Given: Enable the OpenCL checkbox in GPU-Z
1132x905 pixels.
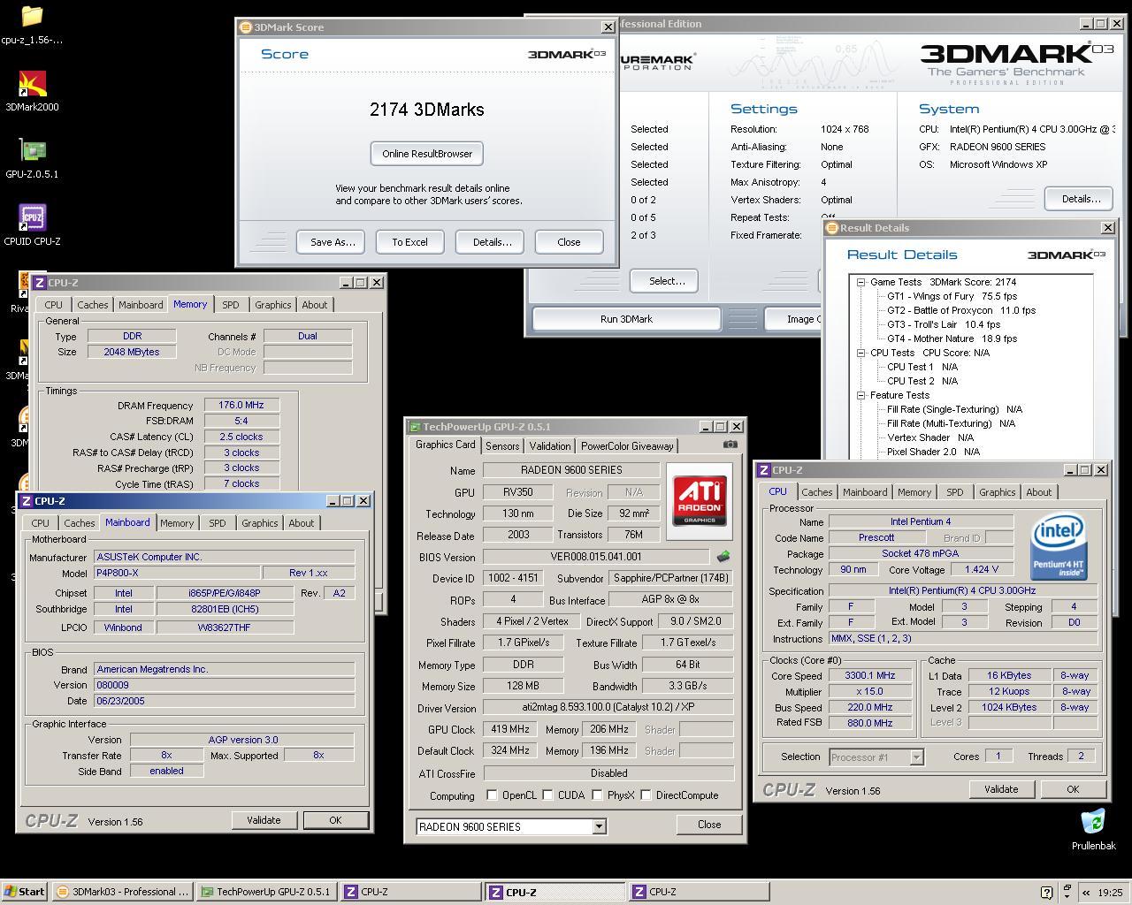Looking at the screenshot, I should point(492,795).
